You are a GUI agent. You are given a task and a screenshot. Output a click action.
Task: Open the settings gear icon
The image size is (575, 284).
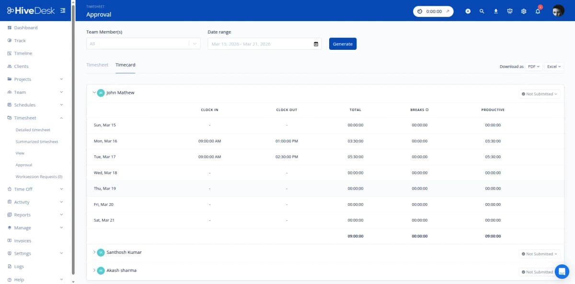coord(523,11)
